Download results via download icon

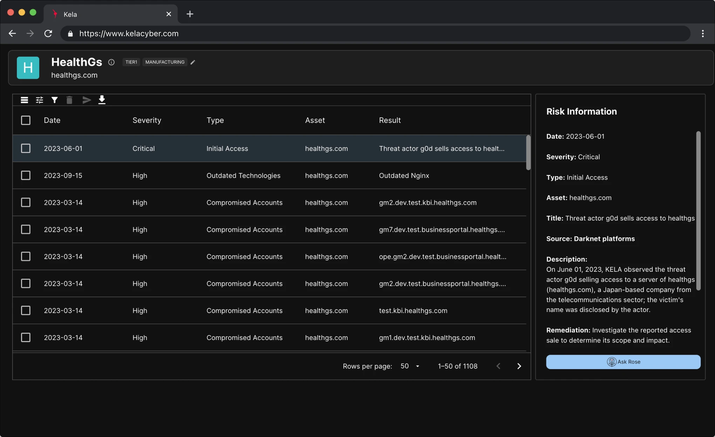click(x=102, y=100)
